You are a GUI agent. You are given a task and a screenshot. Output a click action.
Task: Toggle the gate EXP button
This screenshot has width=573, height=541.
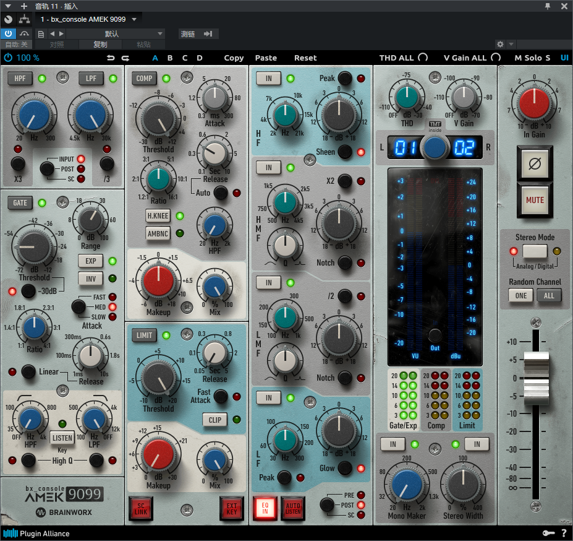tap(91, 261)
